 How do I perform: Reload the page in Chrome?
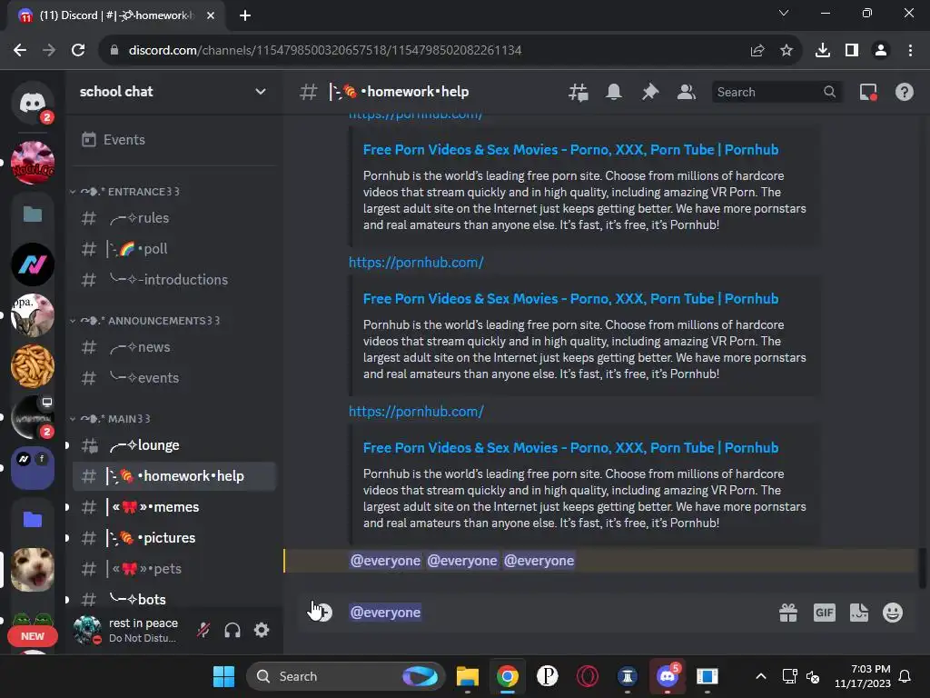[x=78, y=50]
